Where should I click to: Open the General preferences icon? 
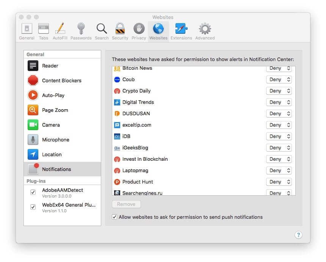click(27, 28)
